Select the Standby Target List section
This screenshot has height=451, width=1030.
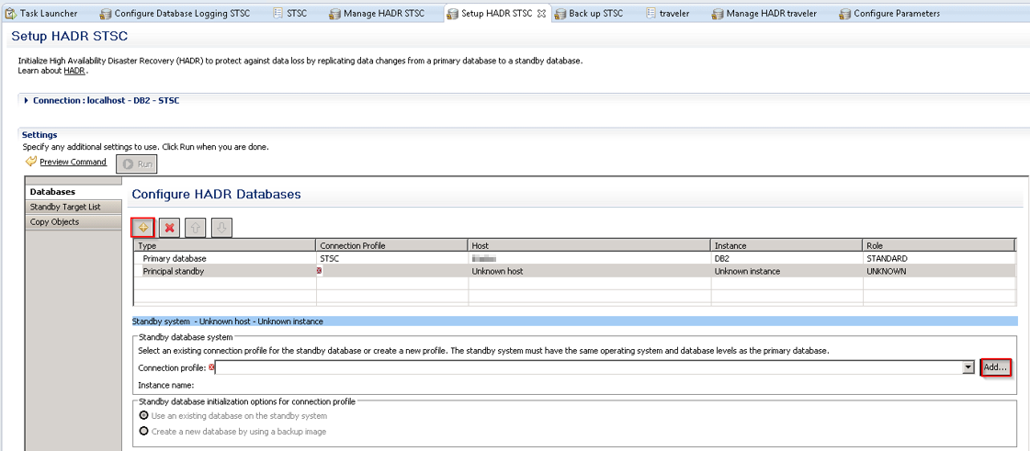pos(65,207)
